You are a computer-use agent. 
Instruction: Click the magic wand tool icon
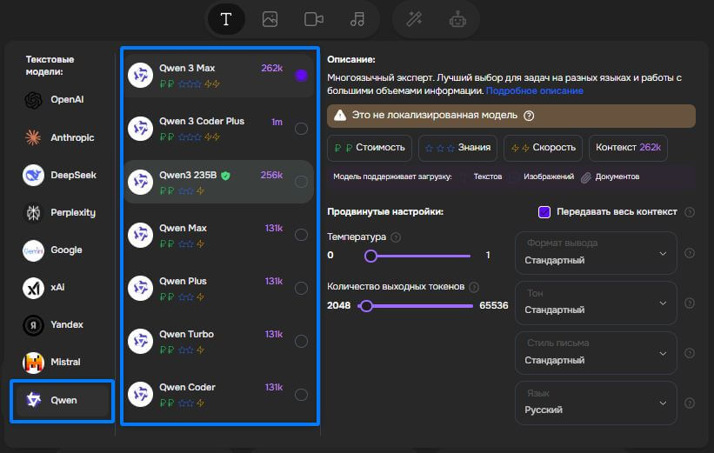pyautogui.click(x=414, y=19)
